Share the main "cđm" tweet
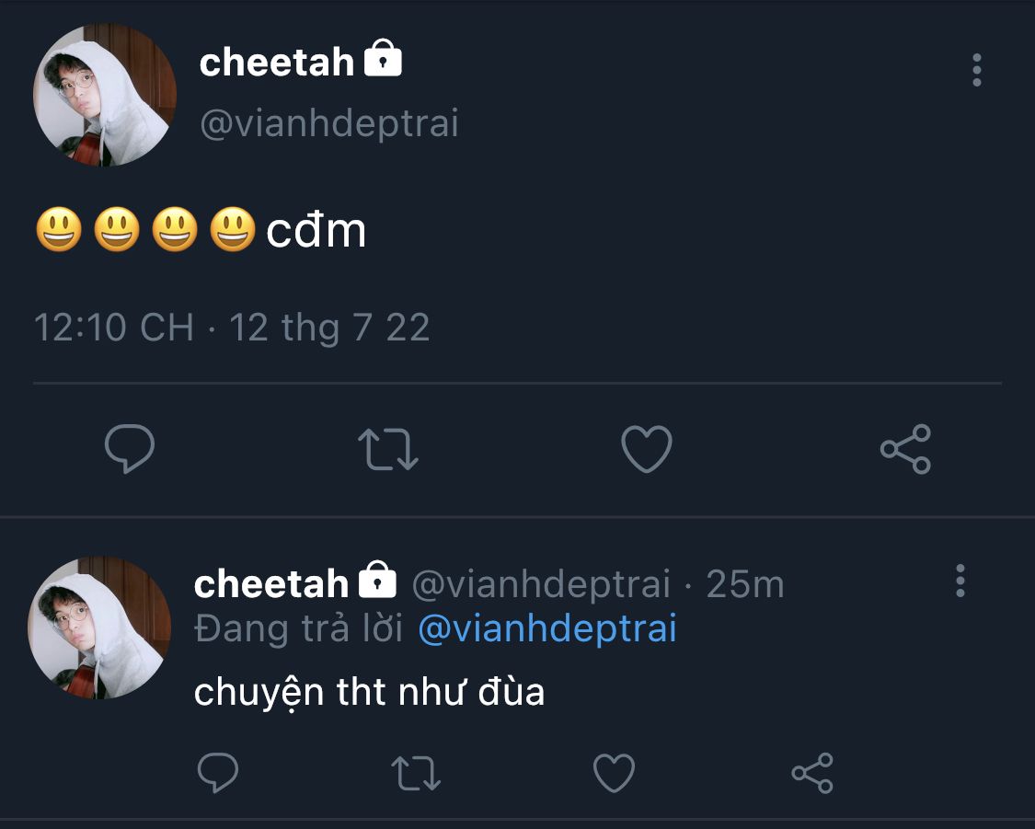 [x=905, y=449]
